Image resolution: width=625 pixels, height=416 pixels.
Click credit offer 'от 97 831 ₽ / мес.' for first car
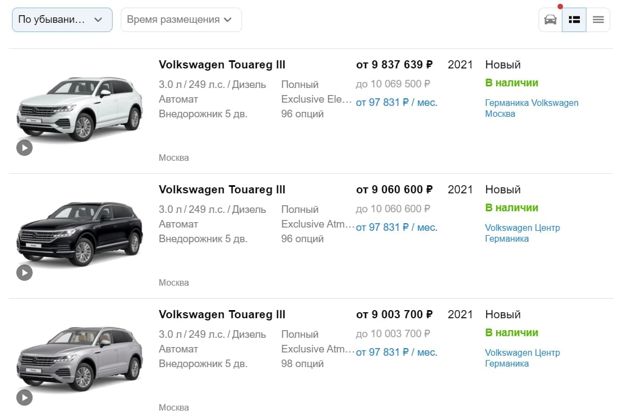[397, 102]
